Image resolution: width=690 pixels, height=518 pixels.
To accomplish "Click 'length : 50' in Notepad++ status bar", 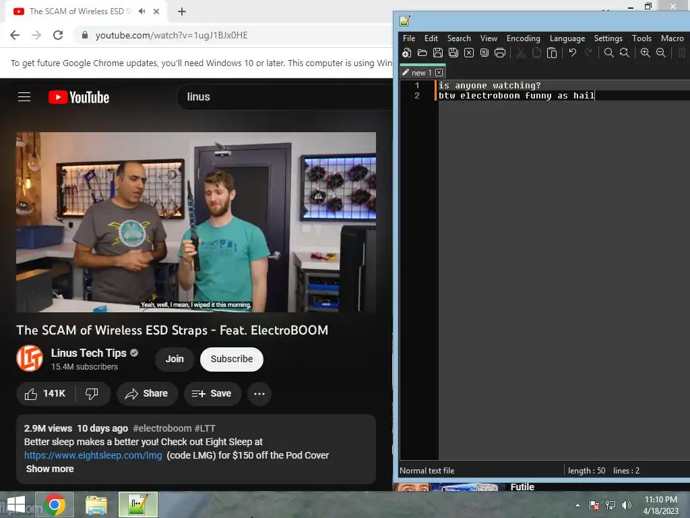I will (587, 470).
